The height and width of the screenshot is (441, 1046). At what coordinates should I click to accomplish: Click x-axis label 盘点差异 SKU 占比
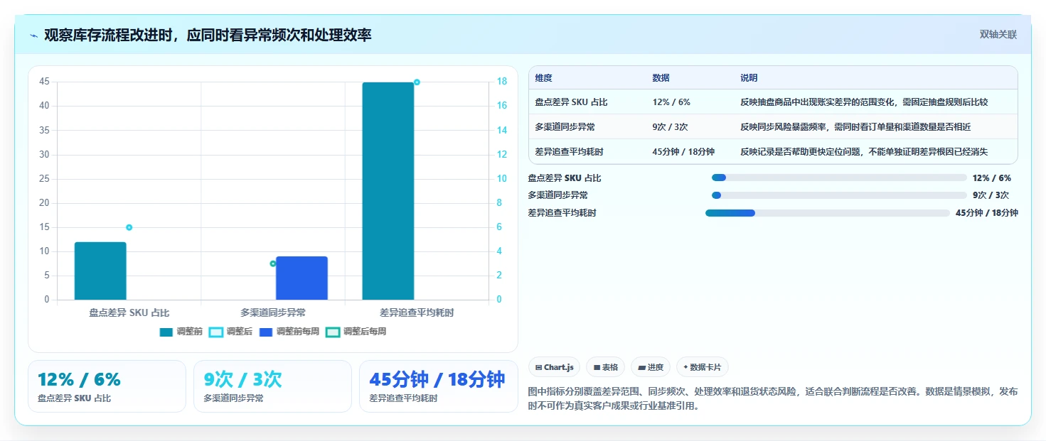[129, 312]
